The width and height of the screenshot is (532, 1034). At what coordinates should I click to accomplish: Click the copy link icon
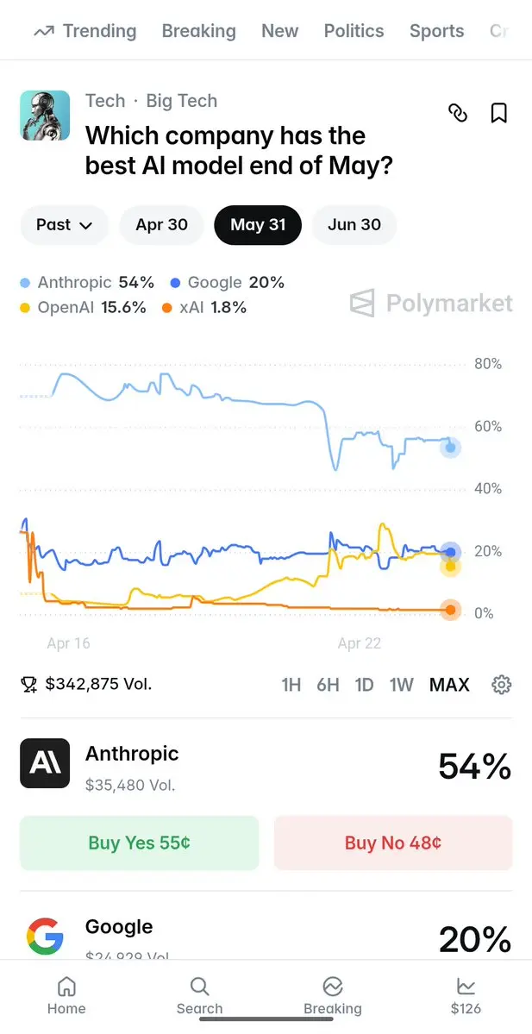click(458, 113)
